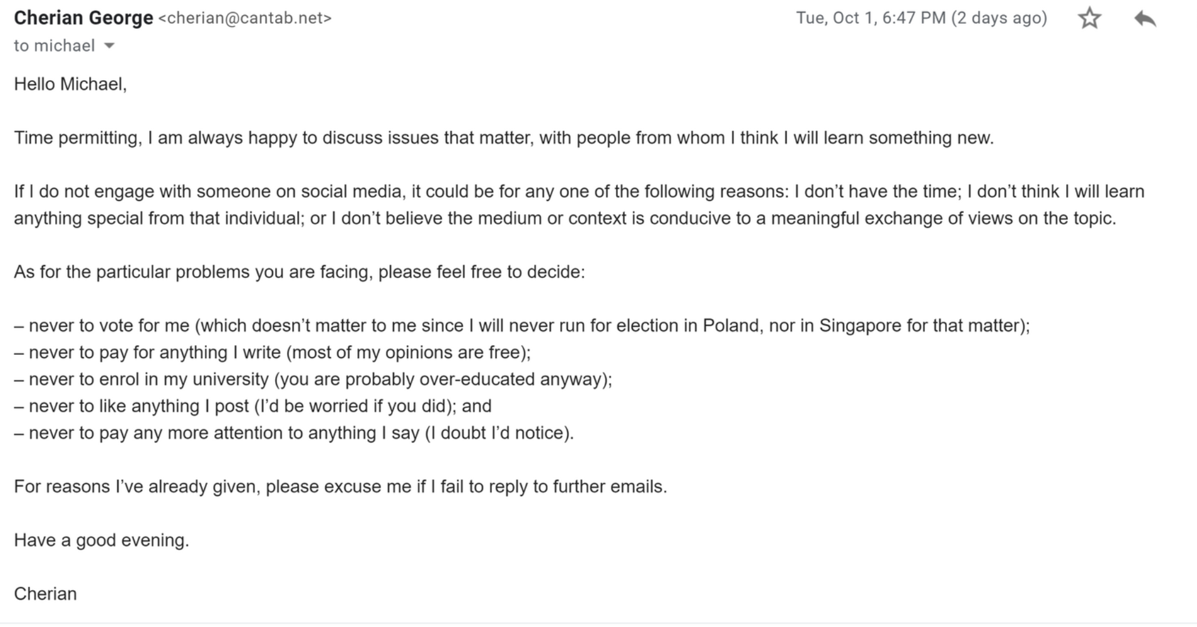Click the Tue, Oct 1, 6:47 PM timestamp
Viewport: 1197px width, 627px height.
(x=870, y=18)
